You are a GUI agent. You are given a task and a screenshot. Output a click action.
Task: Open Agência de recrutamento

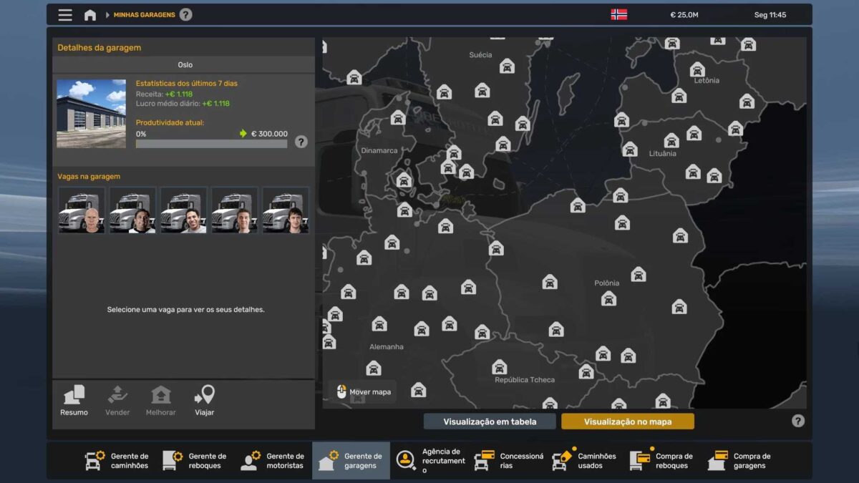pyautogui.click(x=429, y=461)
